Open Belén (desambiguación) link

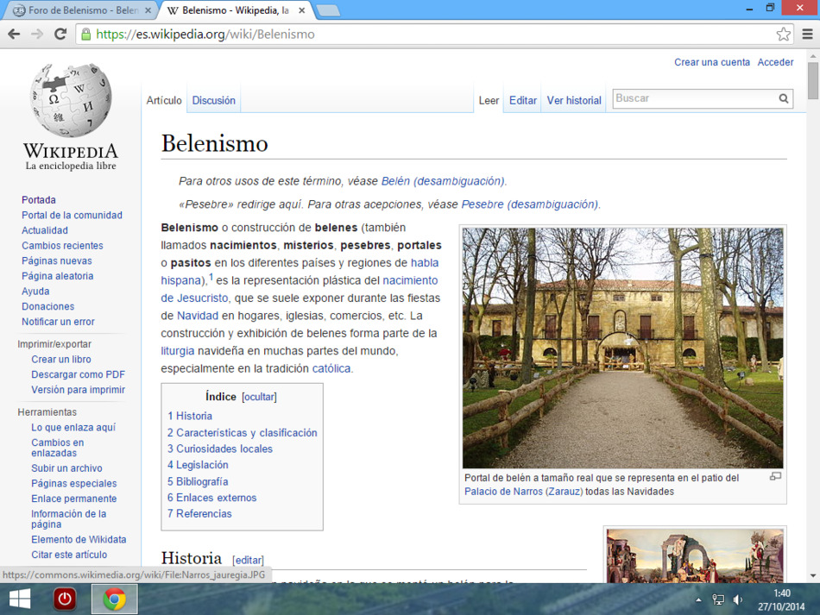click(443, 181)
